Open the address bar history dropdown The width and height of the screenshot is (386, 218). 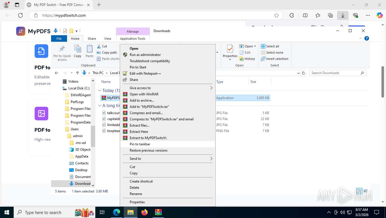(x=298, y=73)
